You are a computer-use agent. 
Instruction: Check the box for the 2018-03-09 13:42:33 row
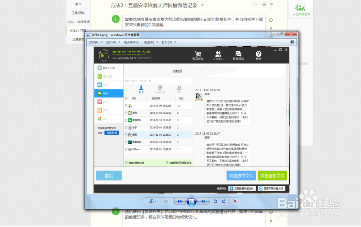pos(126,106)
